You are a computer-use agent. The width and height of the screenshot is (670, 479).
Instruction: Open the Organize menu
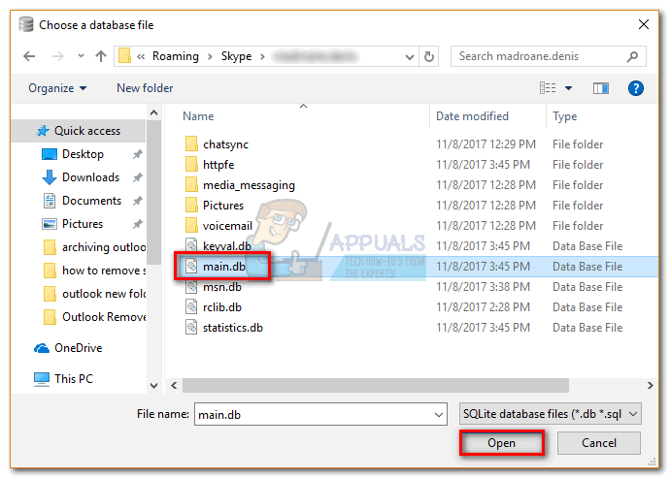(57, 88)
